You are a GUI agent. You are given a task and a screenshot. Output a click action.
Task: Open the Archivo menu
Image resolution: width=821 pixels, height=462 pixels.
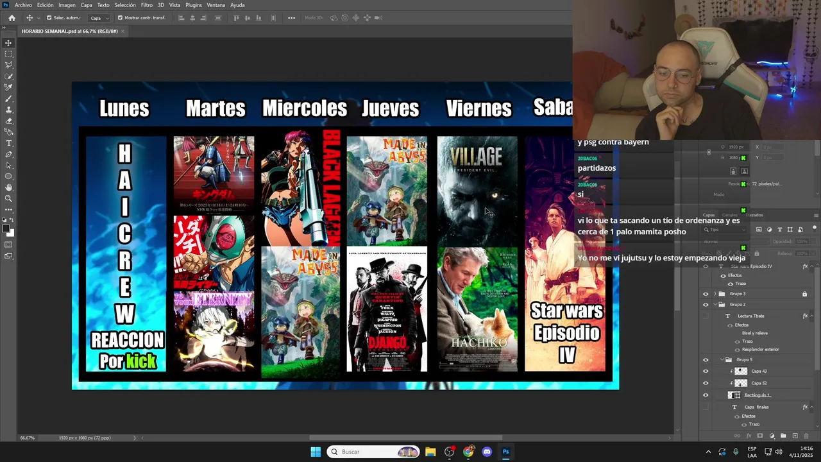click(x=23, y=5)
